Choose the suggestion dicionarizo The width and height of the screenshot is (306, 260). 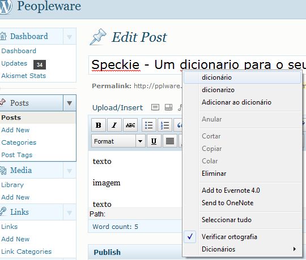[x=242, y=90]
